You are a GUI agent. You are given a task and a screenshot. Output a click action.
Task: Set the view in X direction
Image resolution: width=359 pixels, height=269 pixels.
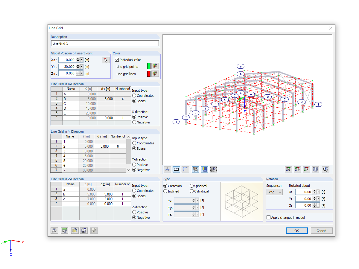tap(288, 169)
